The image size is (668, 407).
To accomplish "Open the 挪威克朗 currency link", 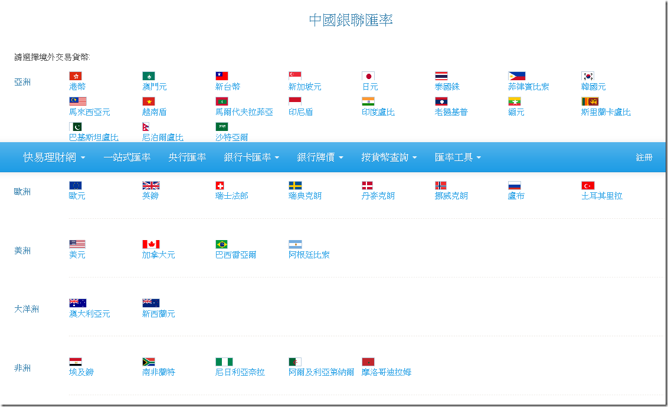I will pos(451,196).
